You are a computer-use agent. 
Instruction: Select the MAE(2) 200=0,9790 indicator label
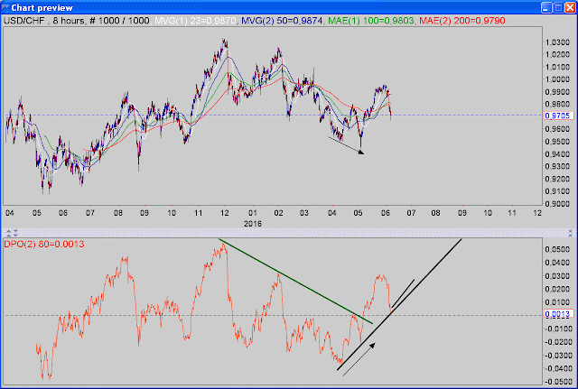click(x=461, y=21)
